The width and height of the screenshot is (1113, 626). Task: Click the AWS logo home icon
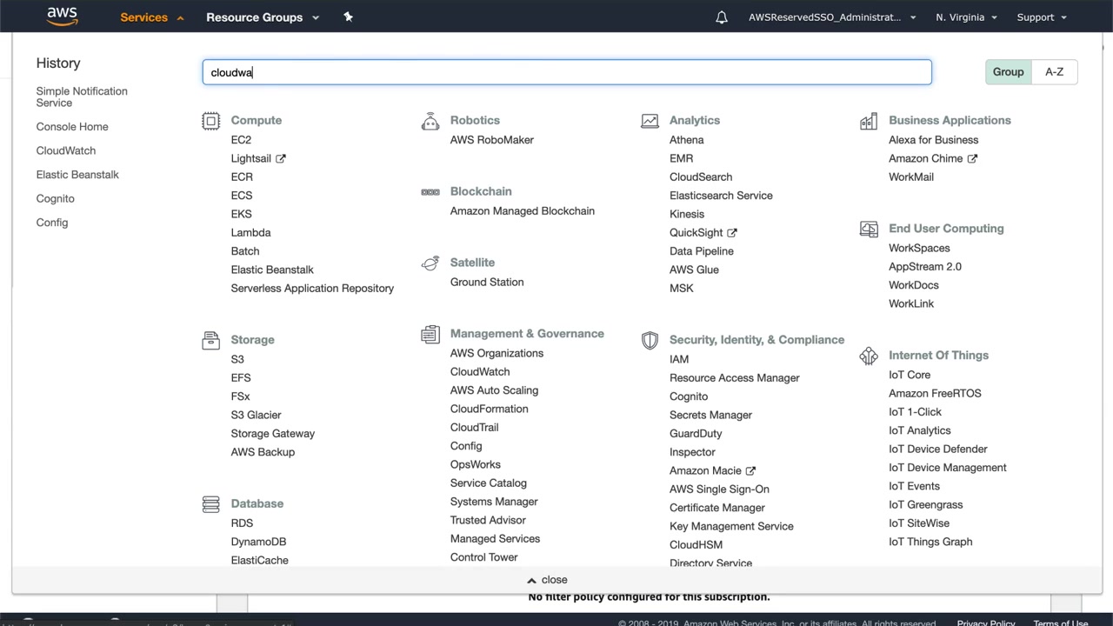click(x=63, y=17)
